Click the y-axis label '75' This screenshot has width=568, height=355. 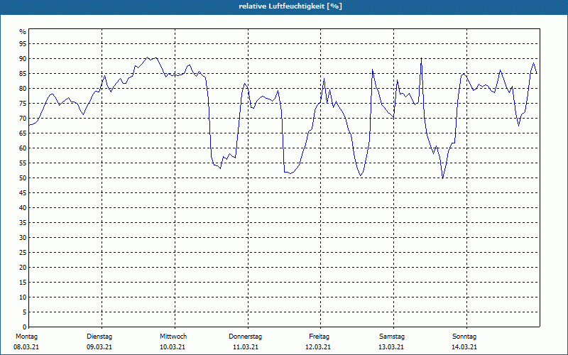(x=23, y=104)
